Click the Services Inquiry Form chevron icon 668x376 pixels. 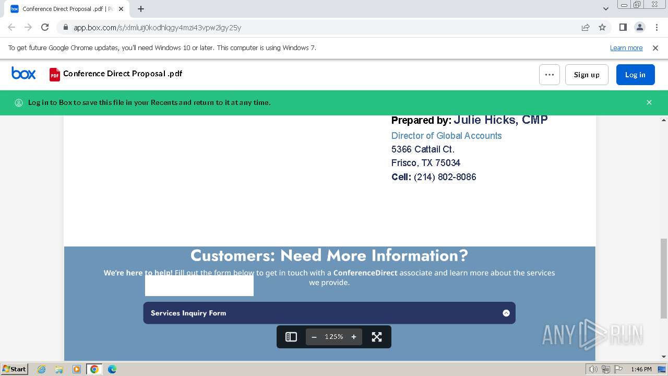click(506, 313)
